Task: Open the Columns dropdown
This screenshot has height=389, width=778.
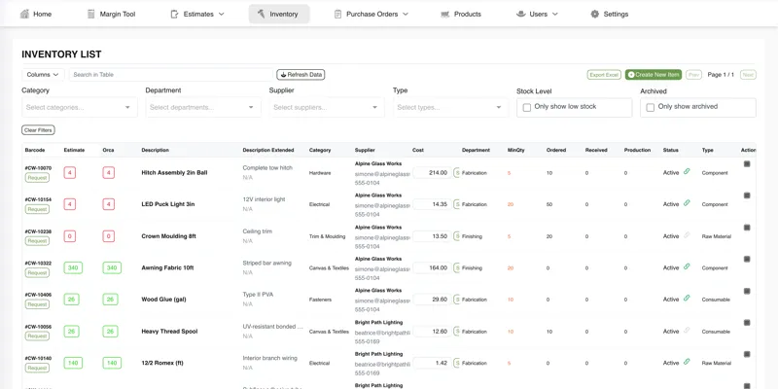Action: click(x=43, y=75)
